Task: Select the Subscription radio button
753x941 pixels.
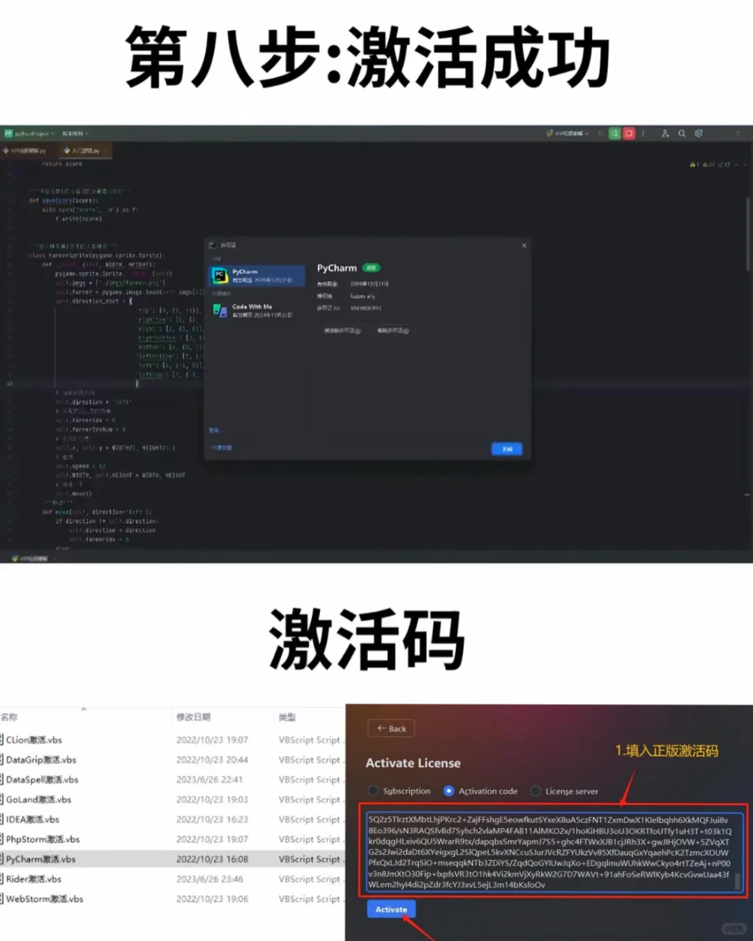Action: tap(374, 791)
